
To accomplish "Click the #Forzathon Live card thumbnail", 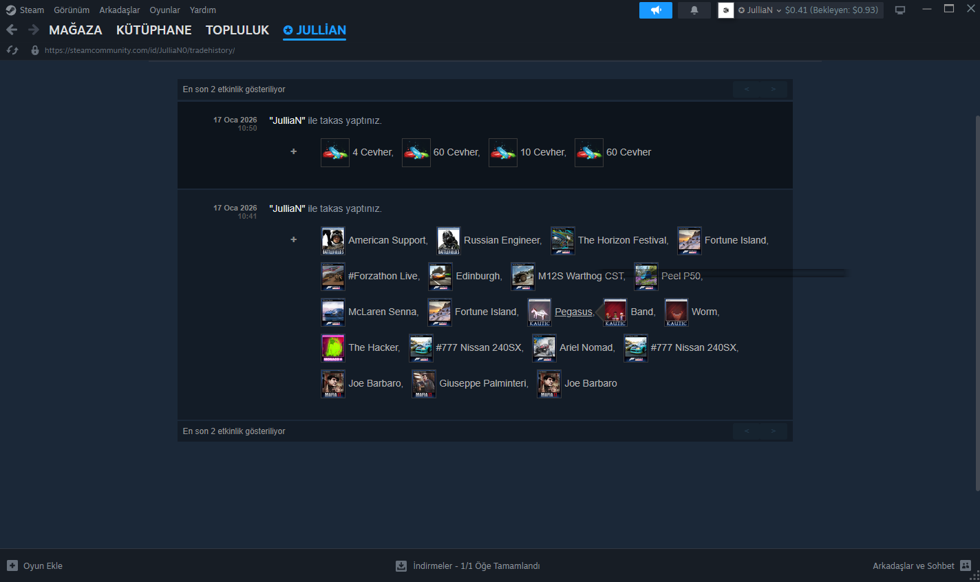I will coord(333,276).
